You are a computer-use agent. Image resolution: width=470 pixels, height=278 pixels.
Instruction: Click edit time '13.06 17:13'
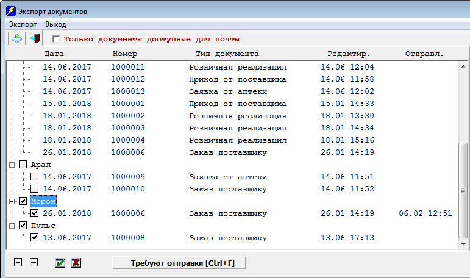(347, 238)
